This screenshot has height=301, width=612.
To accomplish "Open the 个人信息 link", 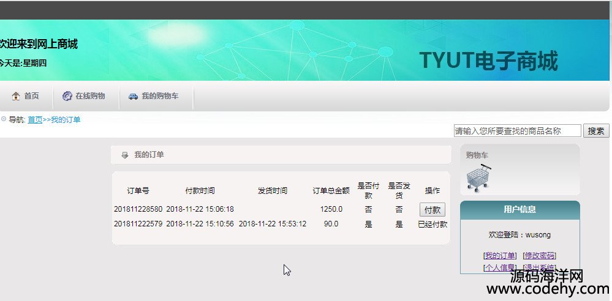I will [500, 267].
